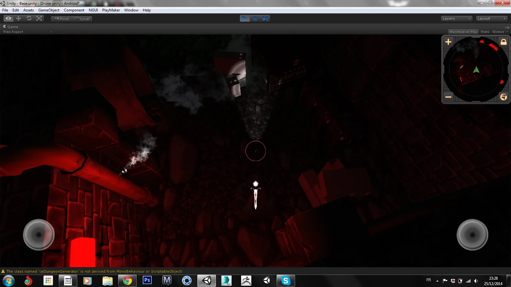This screenshot has width=511, height=287.
Task: Toggle Maximize on Play option
Action: coord(463,32)
